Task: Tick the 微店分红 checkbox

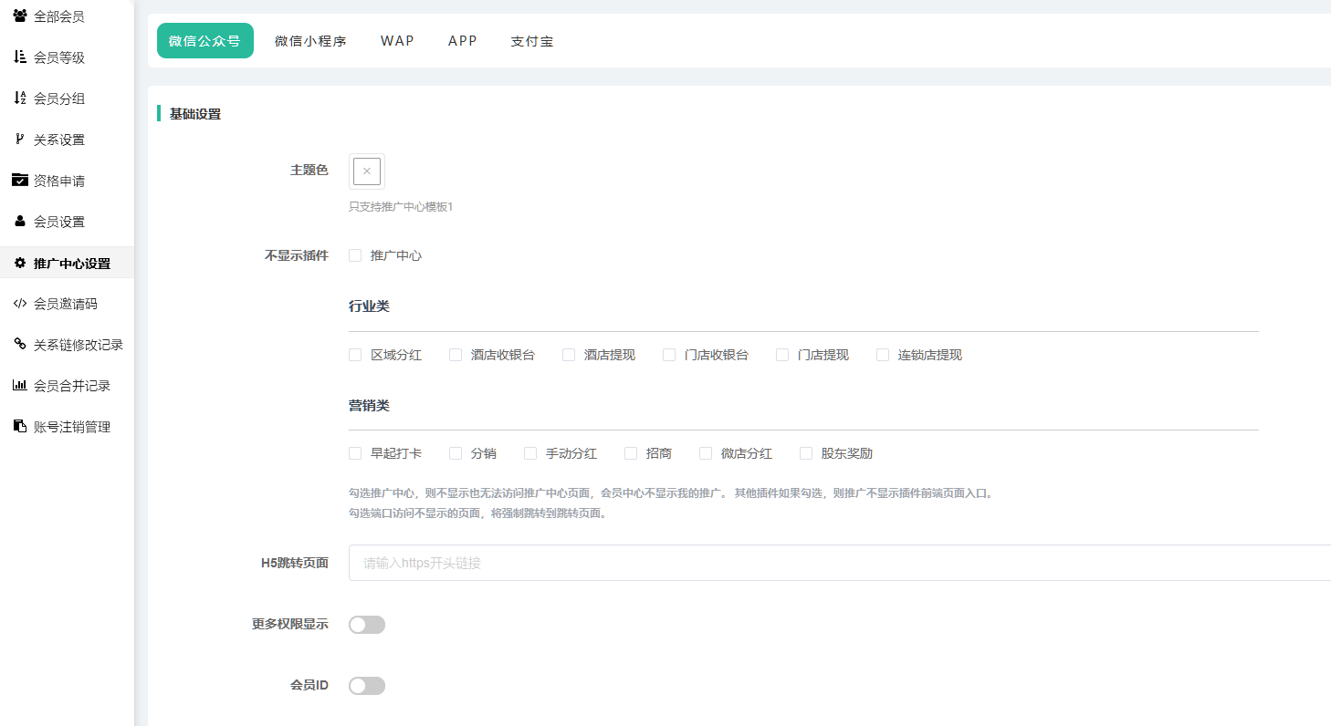Action: coord(706,453)
